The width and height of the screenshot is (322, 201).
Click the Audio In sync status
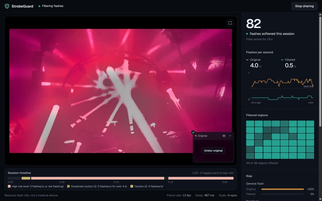coord(228,195)
